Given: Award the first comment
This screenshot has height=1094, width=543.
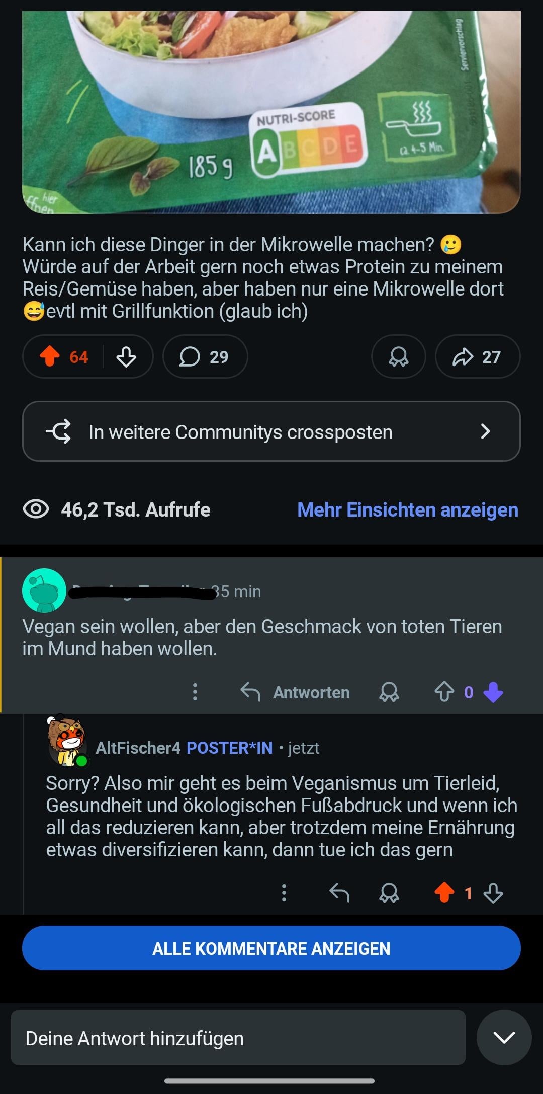Looking at the screenshot, I should coord(389,692).
